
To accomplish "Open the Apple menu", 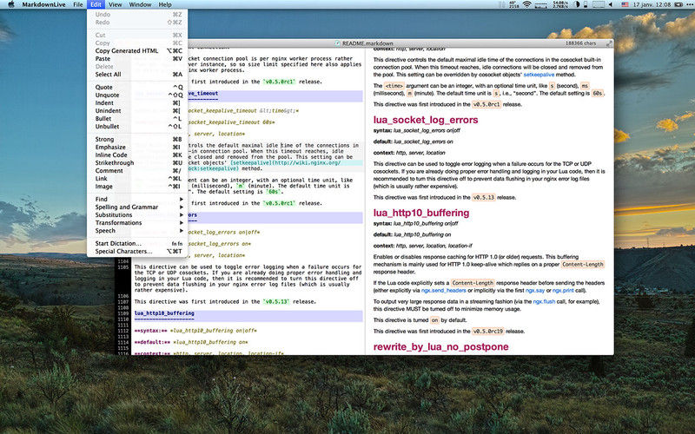I will pyautogui.click(x=10, y=4).
